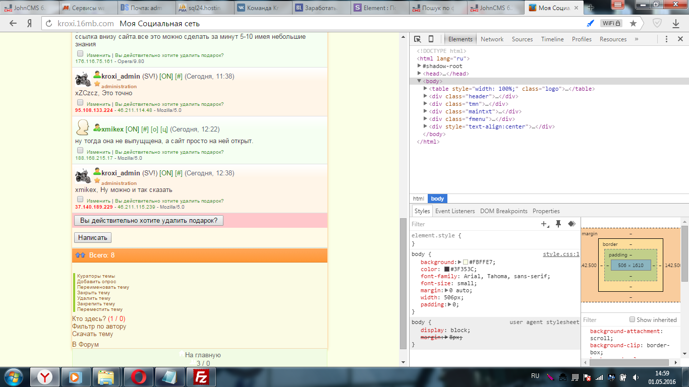Click the browser downloads arrow icon
The height and width of the screenshot is (387, 689).
676,23
